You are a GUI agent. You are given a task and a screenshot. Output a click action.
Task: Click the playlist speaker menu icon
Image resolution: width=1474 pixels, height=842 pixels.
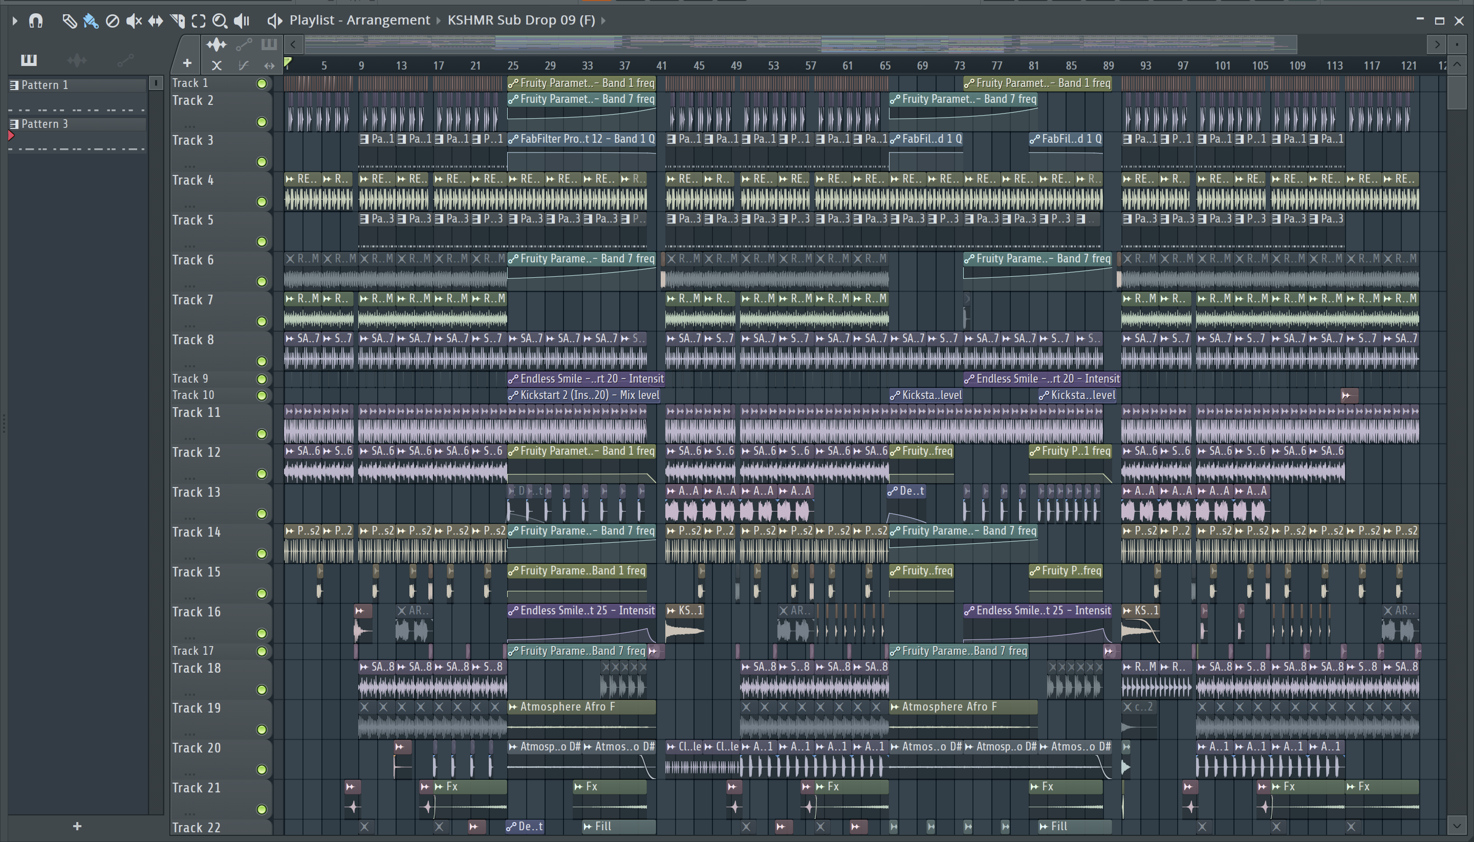point(274,21)
